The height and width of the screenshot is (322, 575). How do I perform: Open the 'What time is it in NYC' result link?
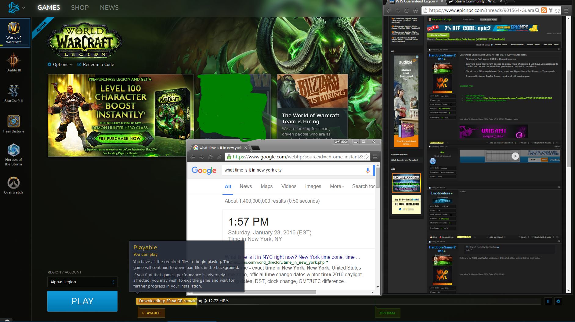[x=292, y=257]
